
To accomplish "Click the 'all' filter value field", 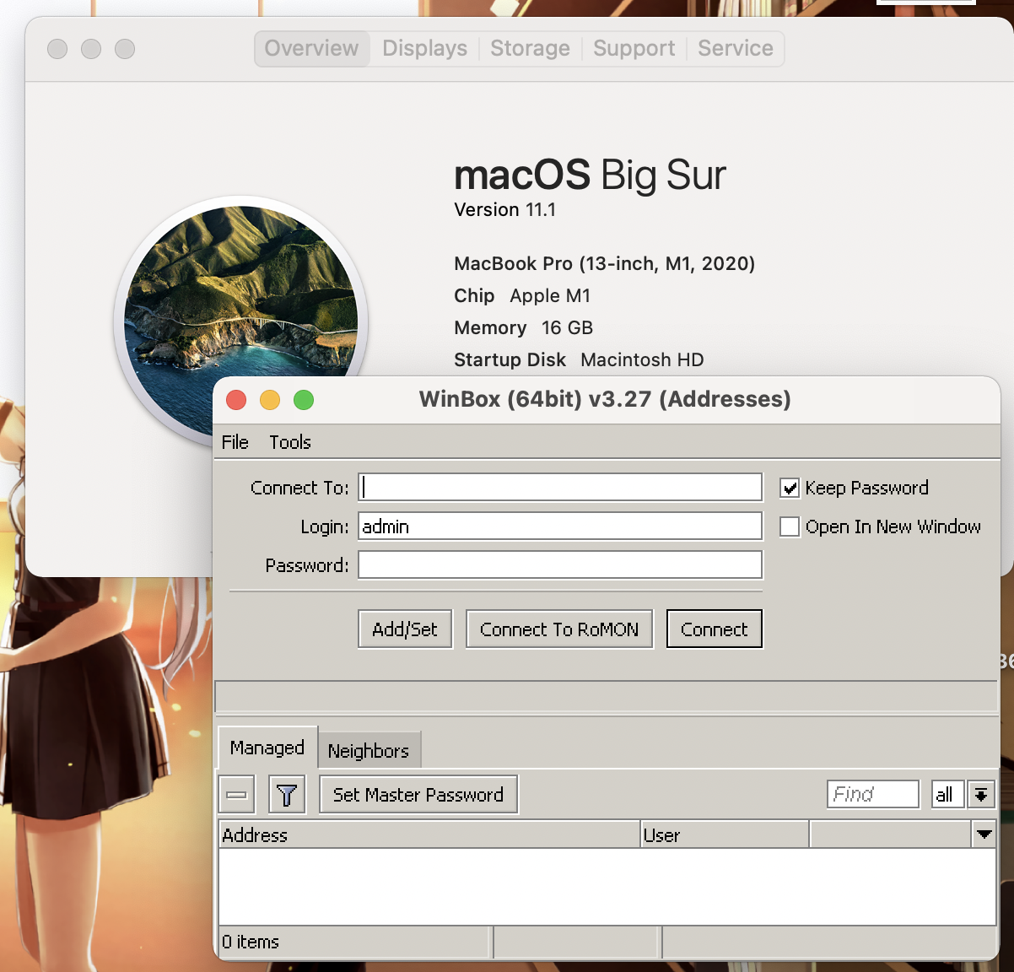I will point(948,794).
